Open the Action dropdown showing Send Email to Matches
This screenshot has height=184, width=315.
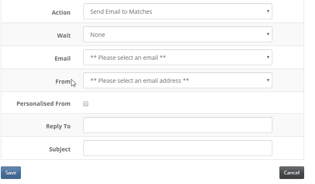coord(178,11)
